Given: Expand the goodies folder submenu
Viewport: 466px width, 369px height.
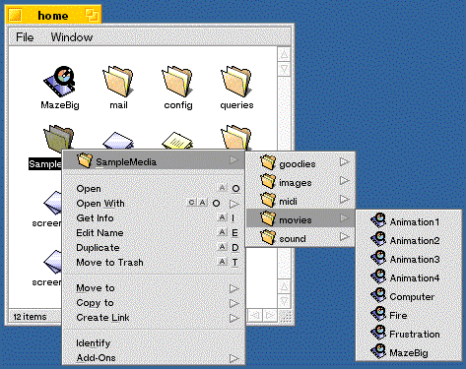Looking at the screenshot, I should pyautogui.click(x=344, y=162).
